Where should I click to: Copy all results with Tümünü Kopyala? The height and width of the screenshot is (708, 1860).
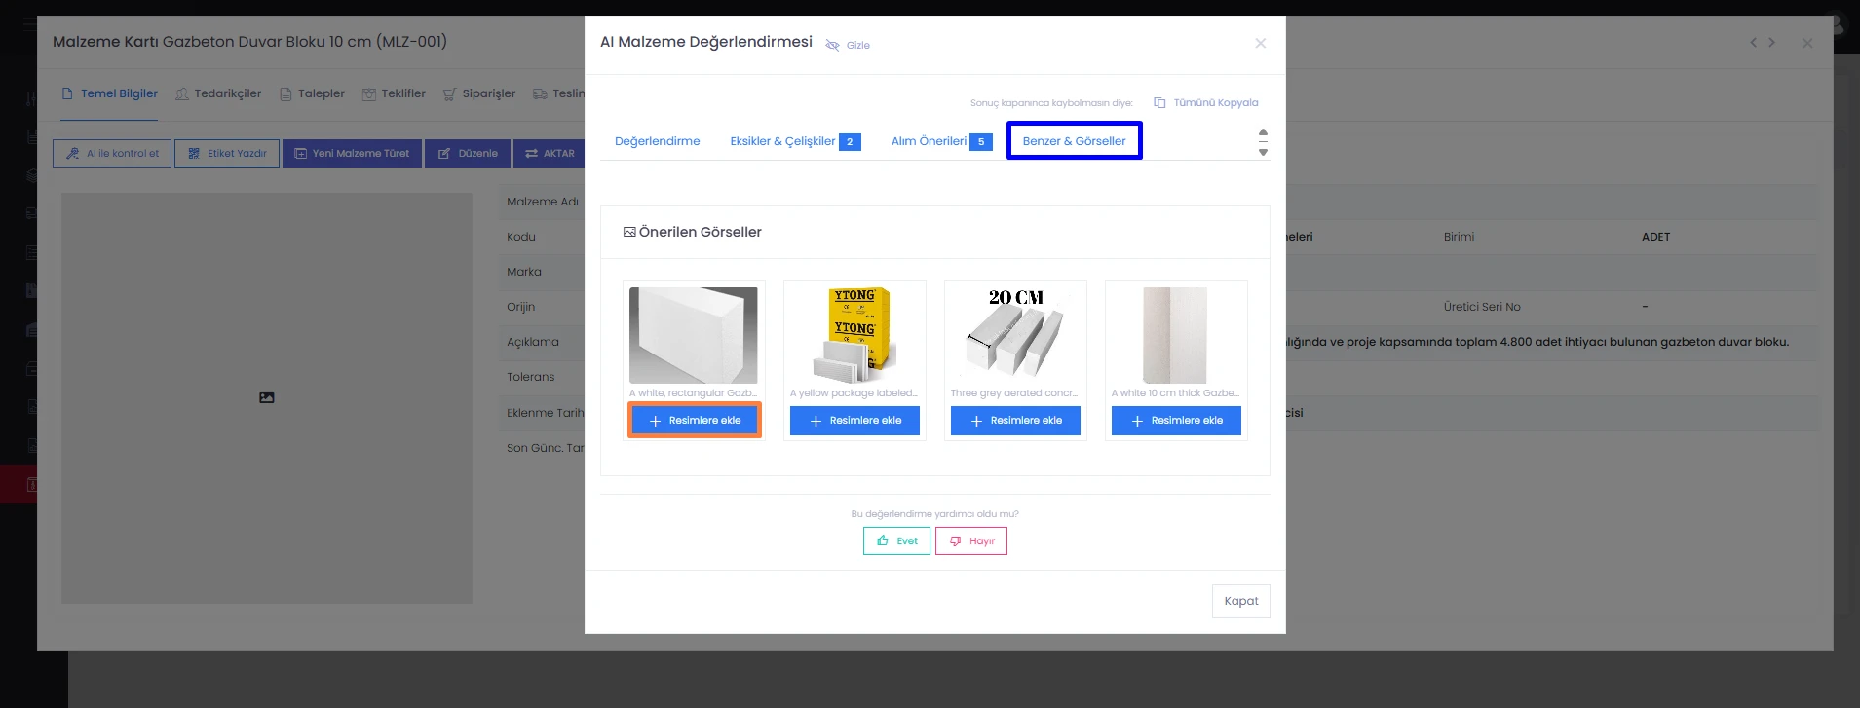[1206, 102]
